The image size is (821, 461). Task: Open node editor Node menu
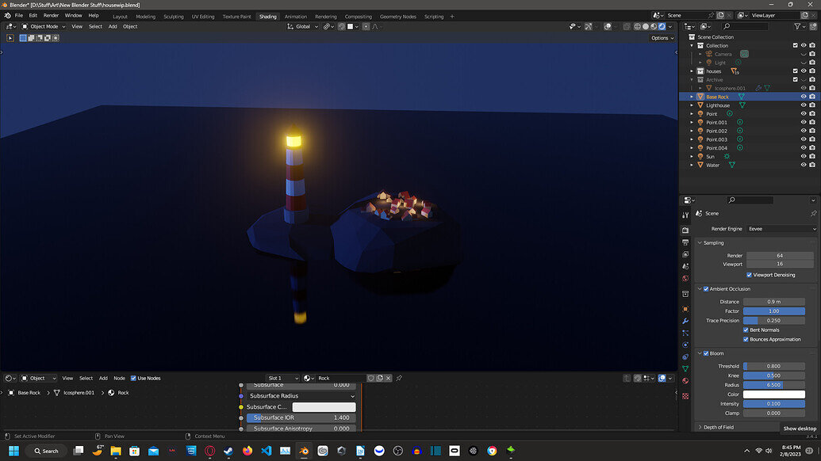tap(119, 378)
